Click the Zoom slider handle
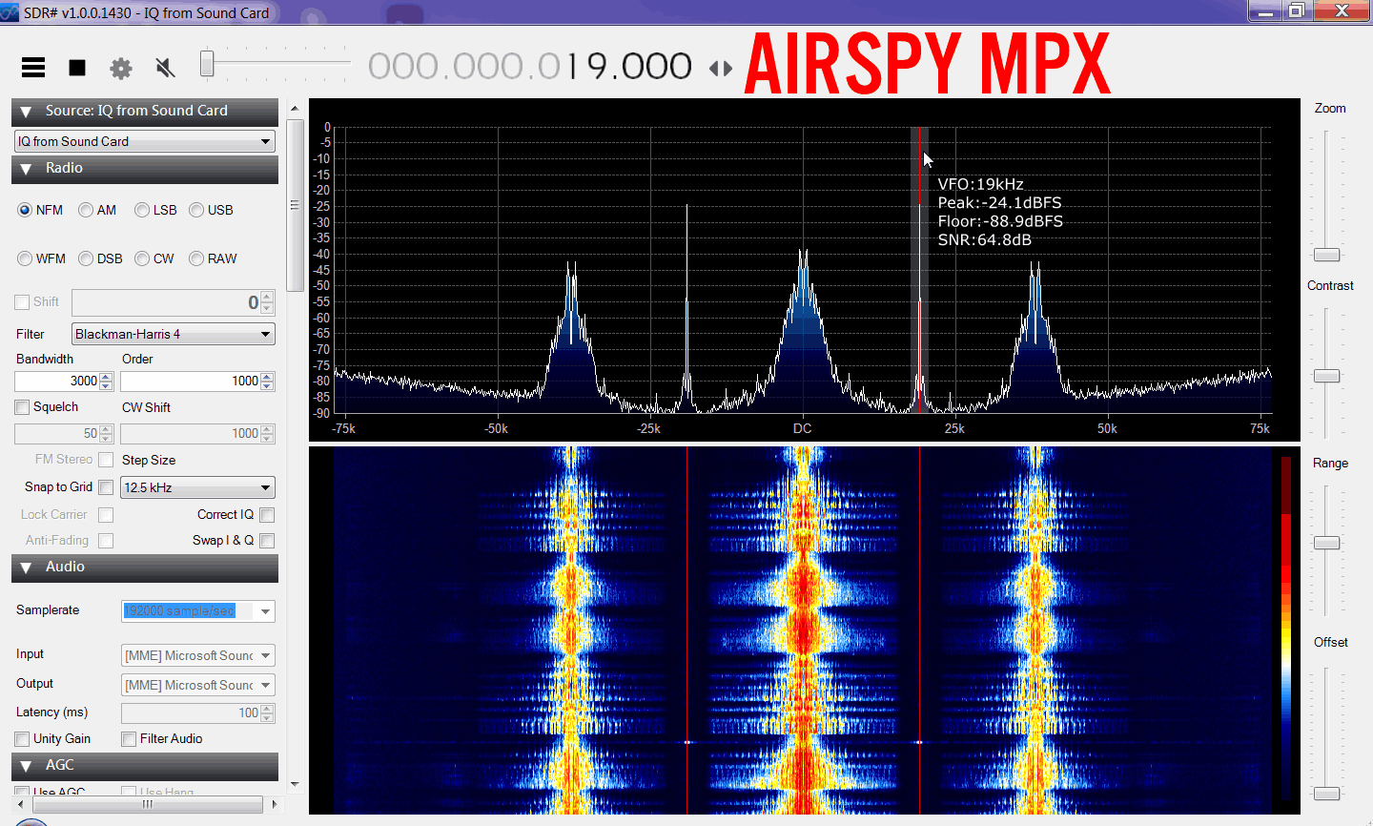 (x=1326, y=255)
